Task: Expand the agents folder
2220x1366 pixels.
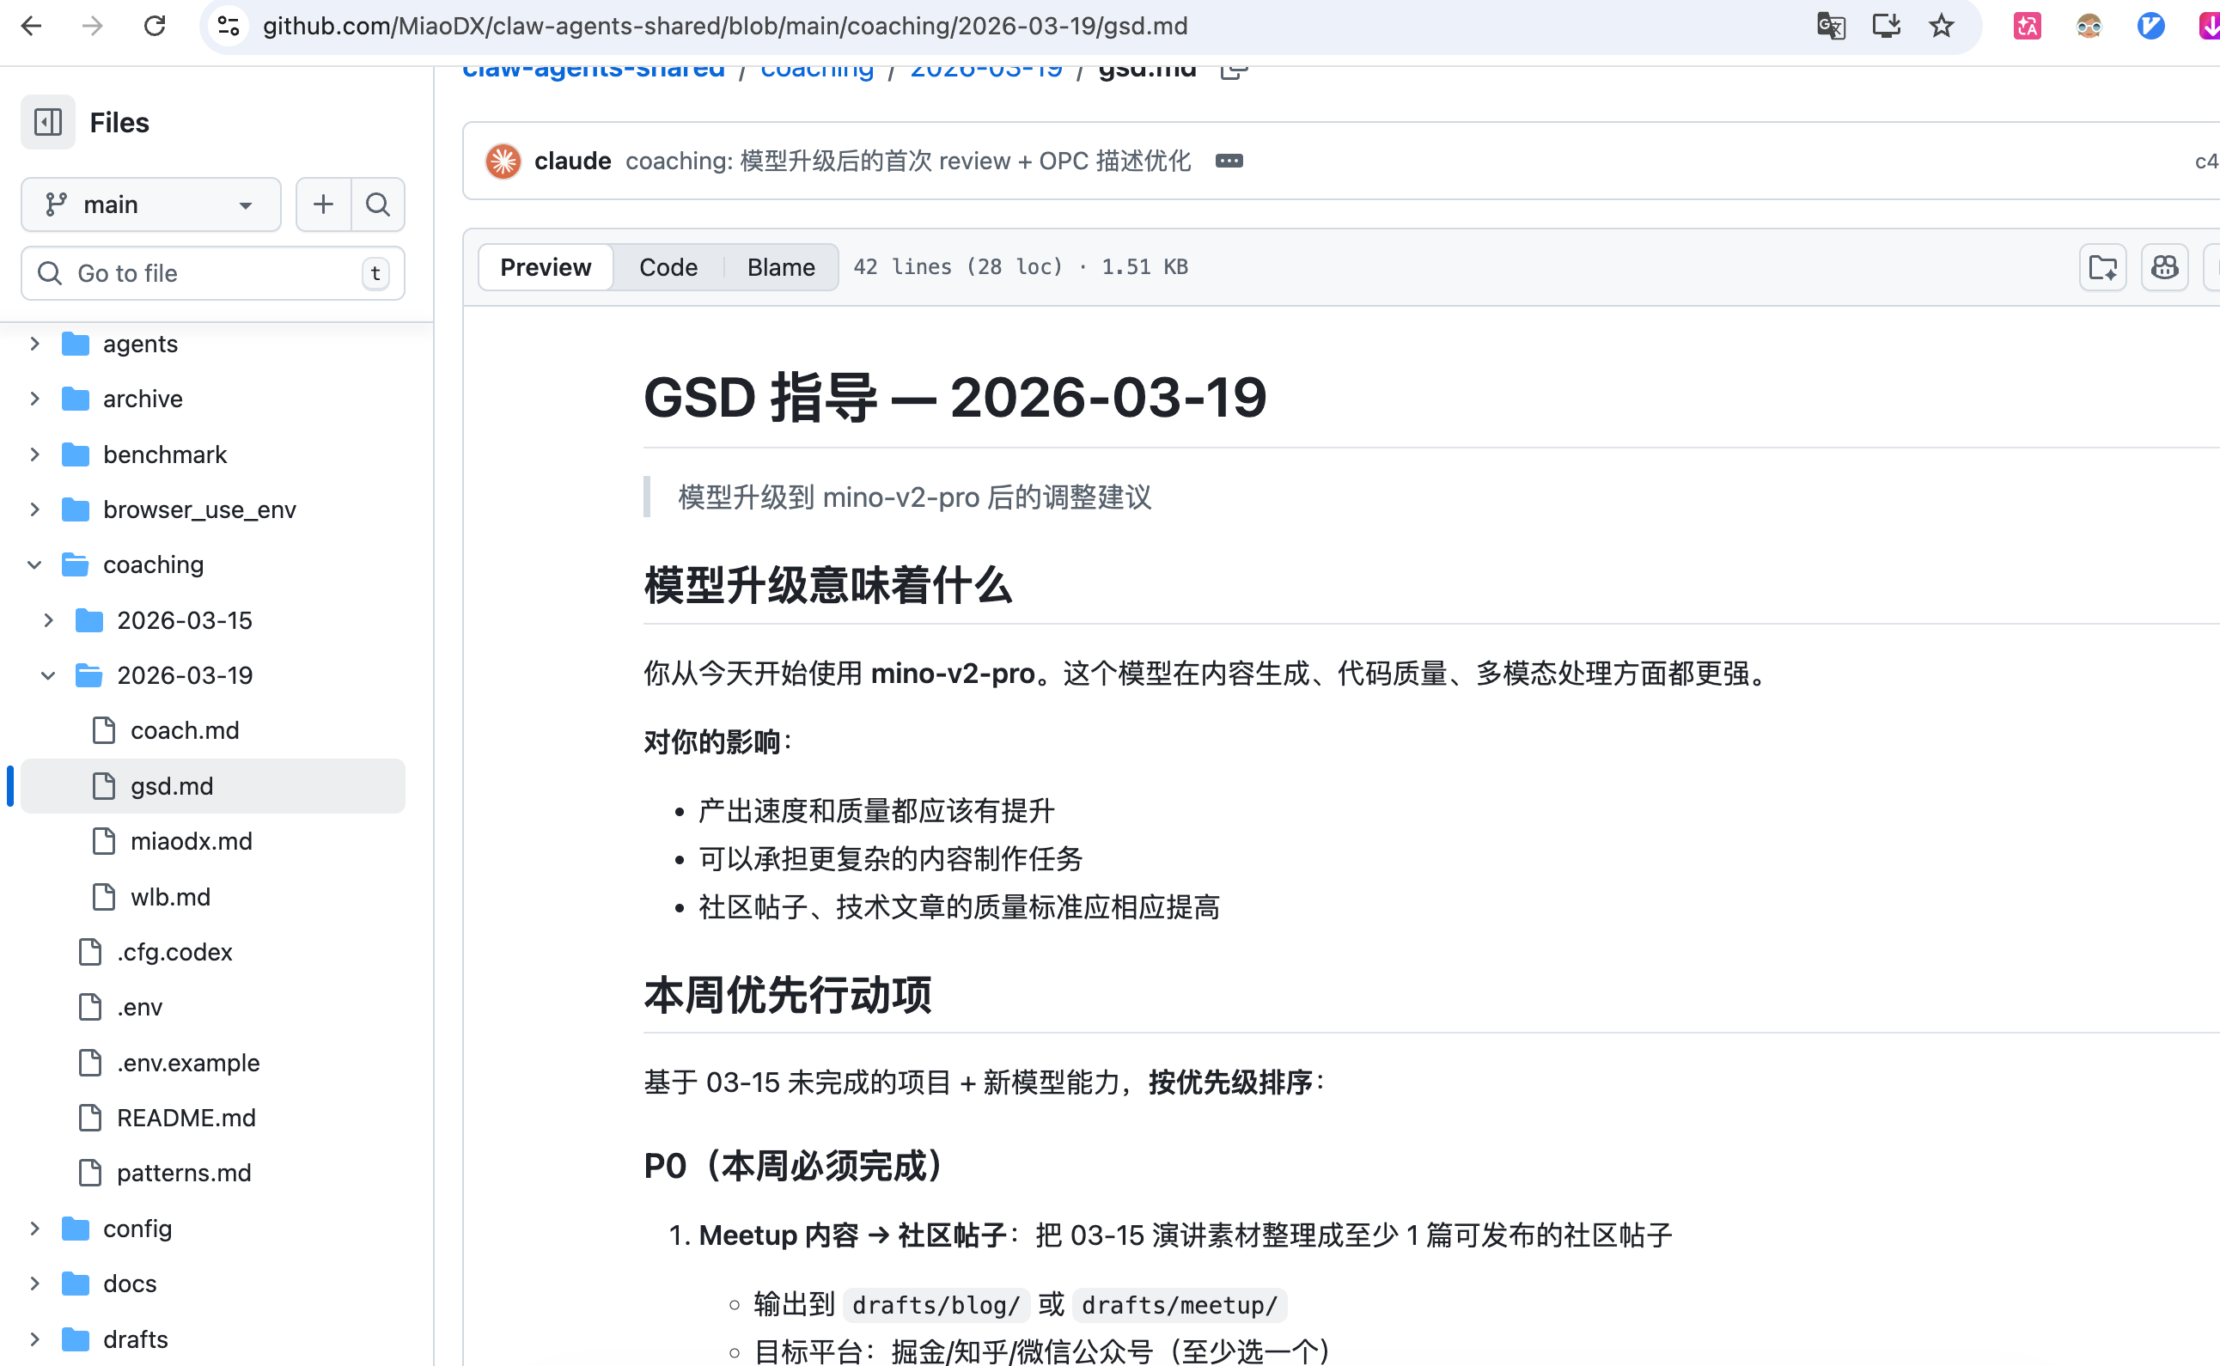Action: tap(34, 345)
